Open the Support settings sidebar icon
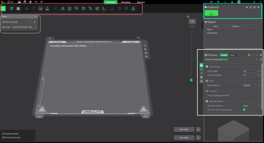264x143 pixels. coord(201,77)
